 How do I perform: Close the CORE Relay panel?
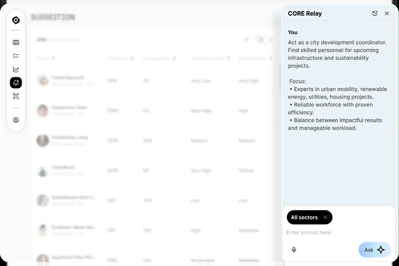tap(387, 13)
